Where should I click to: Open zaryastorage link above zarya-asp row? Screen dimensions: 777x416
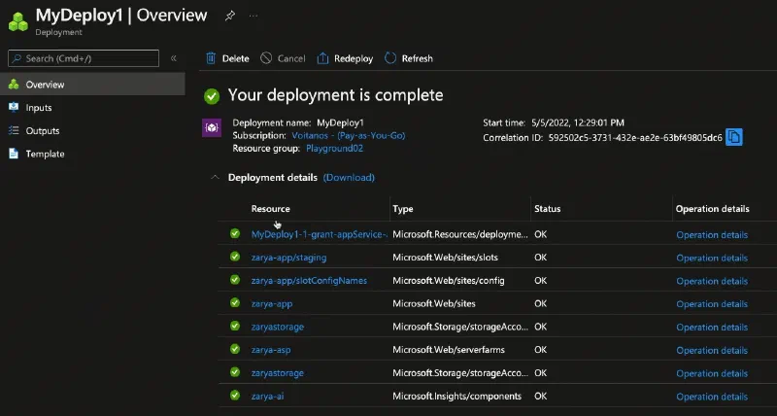pyautogui.click(x=278, y=327)
